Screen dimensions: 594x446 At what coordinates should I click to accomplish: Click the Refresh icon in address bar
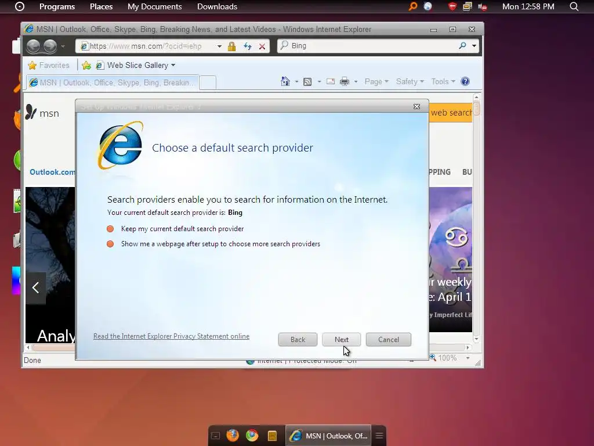pyautogui.click(x=247, y=46)
